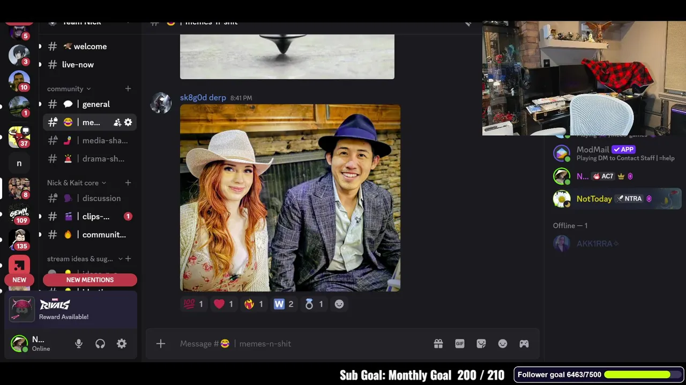Add channel to community category

click(x=128, y=88)
